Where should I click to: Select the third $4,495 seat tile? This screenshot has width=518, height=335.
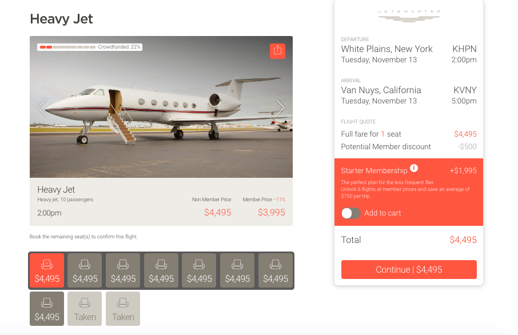pyautogui.click(x=122, y=270)
